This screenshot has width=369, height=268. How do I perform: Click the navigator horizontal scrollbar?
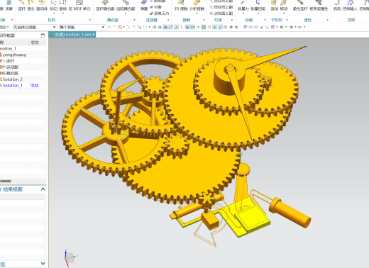click(6, 182)
